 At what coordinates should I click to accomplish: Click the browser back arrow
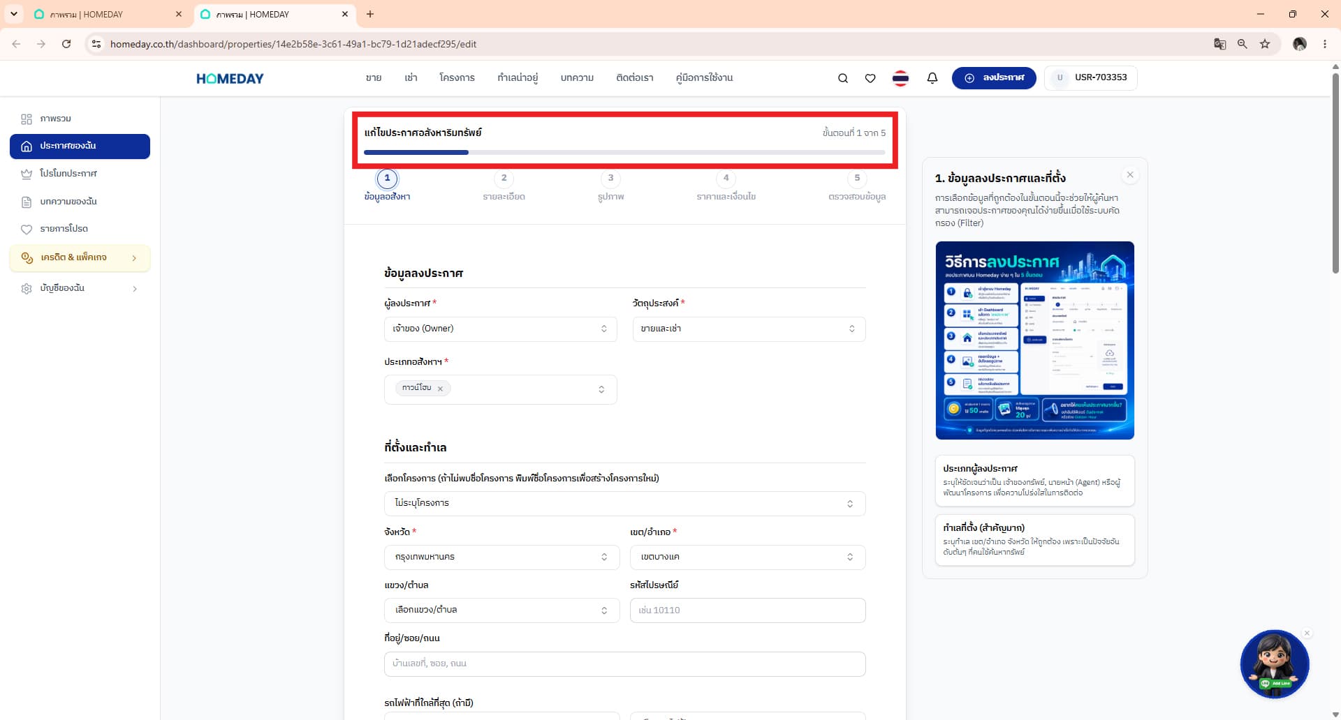[16, 44]
